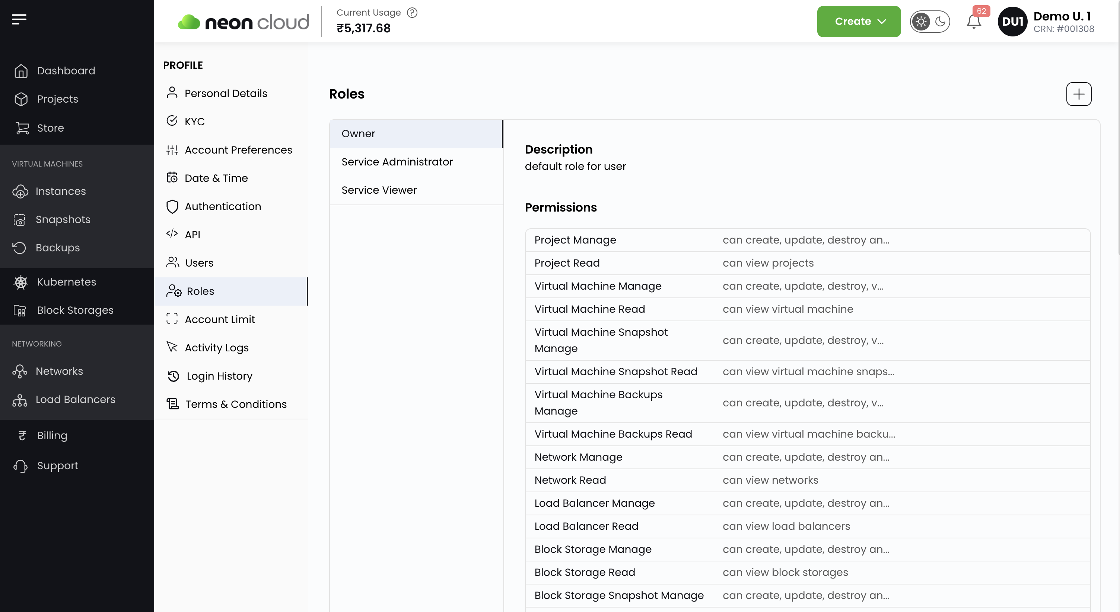Screen dimensions: 1120x612
Task: Open Account Preferences in the profile menu
Action: point(238,150)
